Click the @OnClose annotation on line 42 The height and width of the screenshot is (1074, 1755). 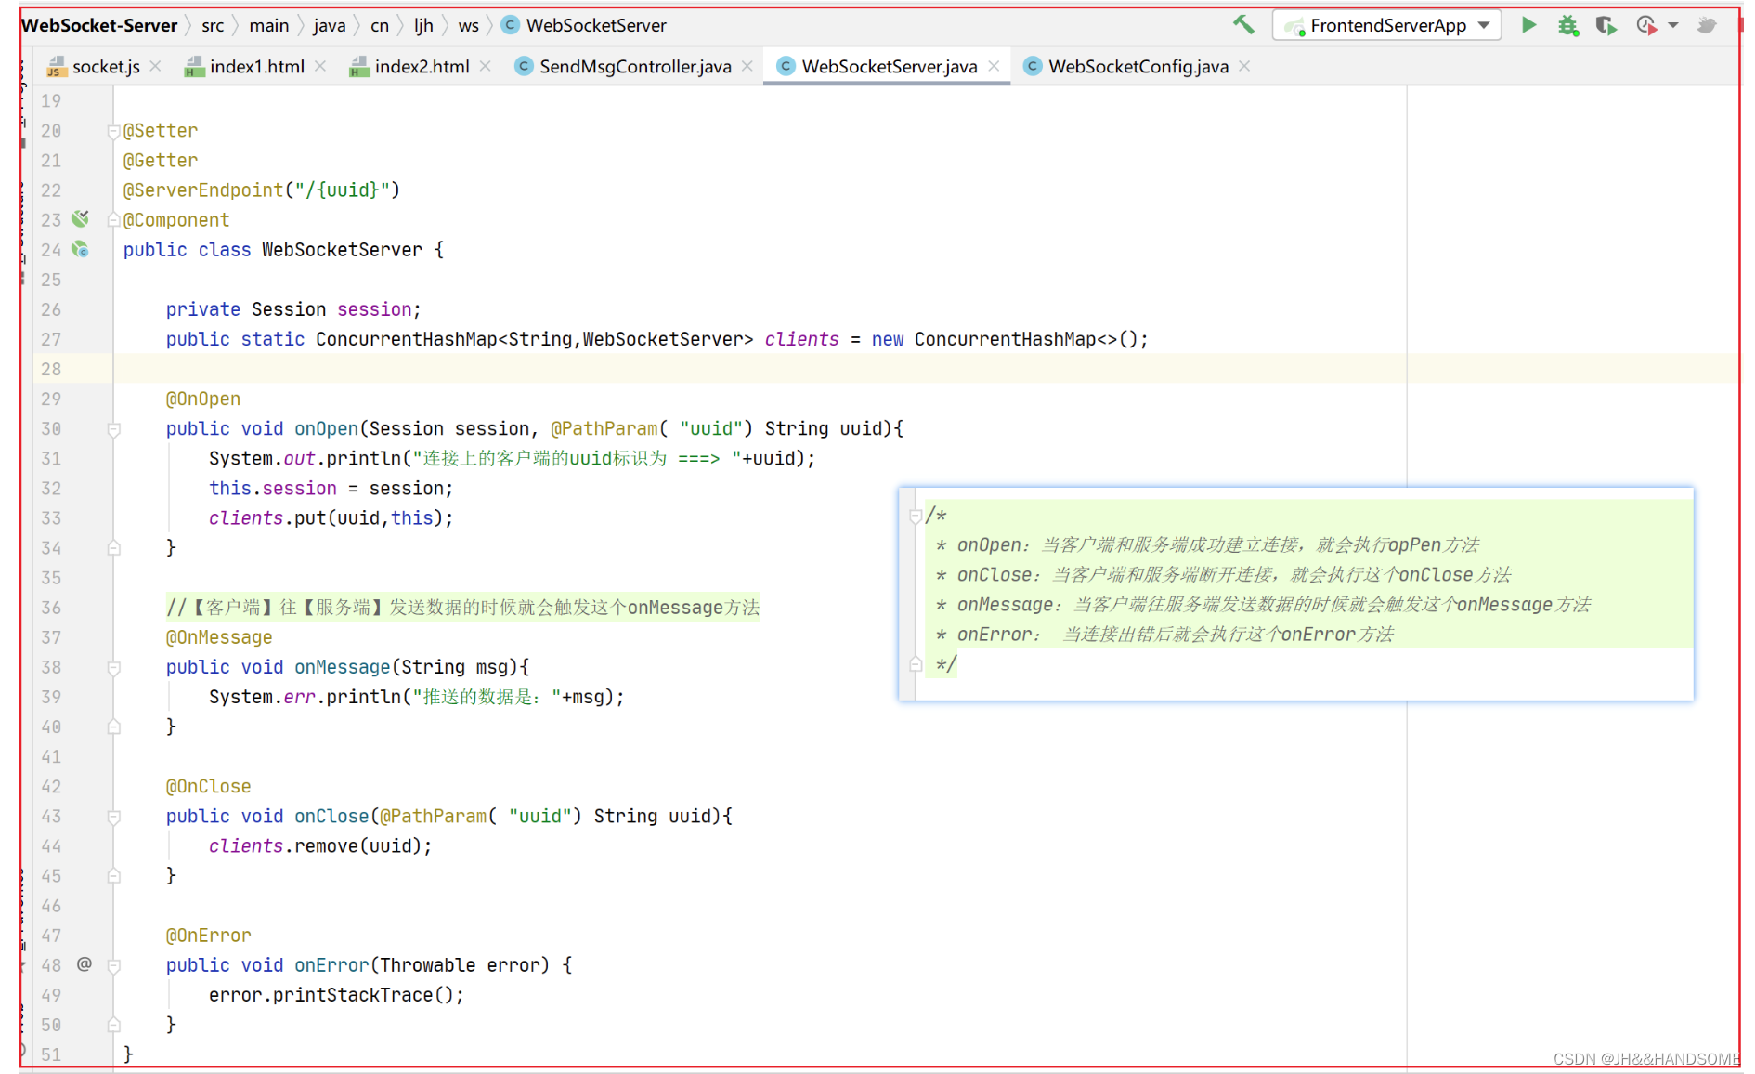(x=209, y=786)
